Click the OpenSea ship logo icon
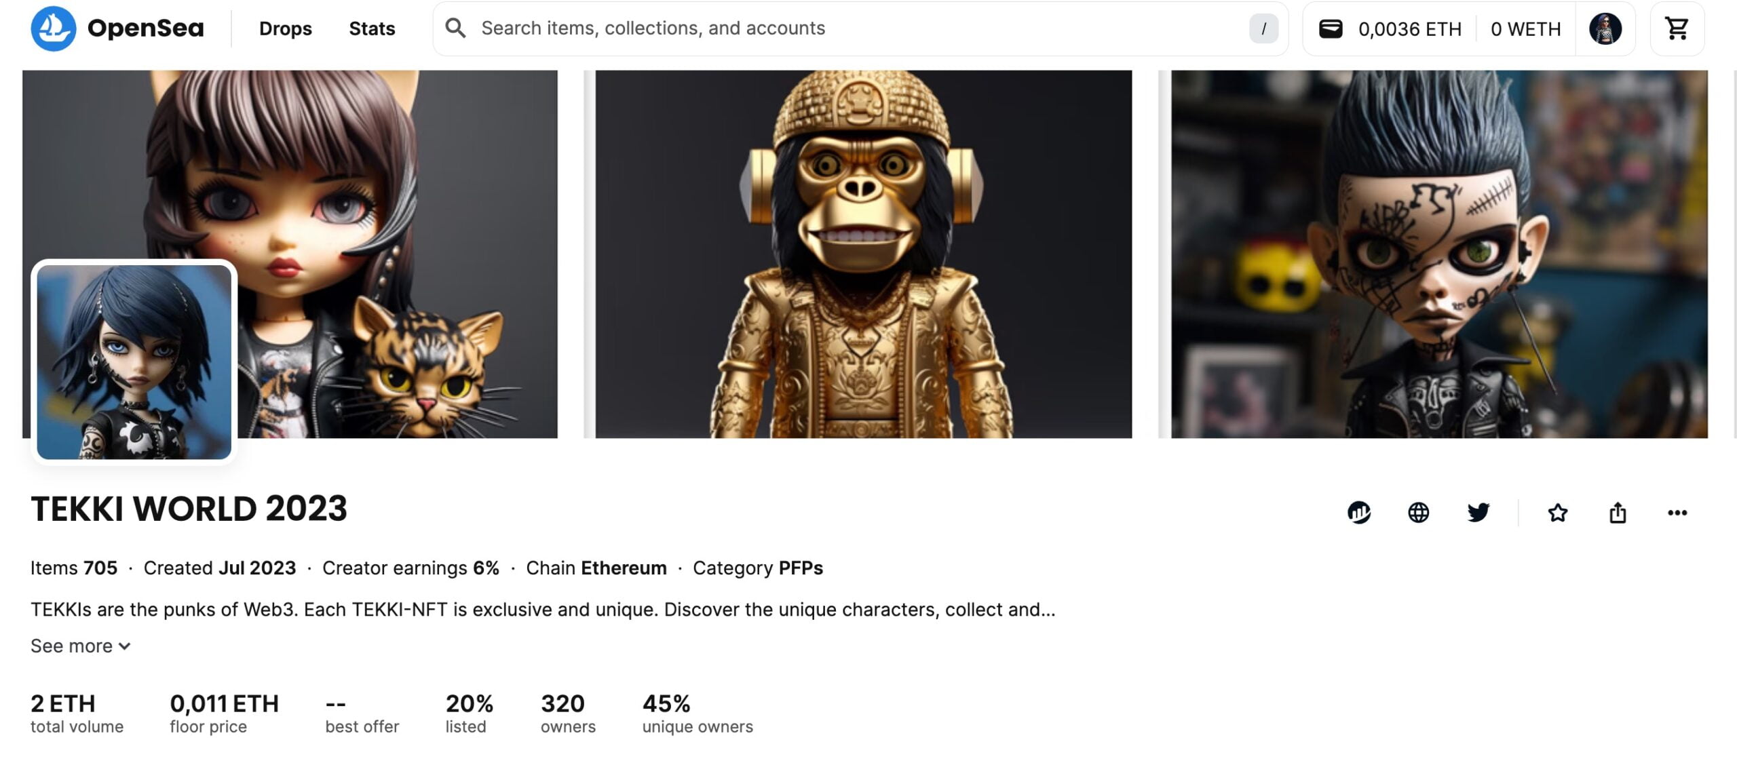The width and height of the screenshot is (1737, 763). 53,28
